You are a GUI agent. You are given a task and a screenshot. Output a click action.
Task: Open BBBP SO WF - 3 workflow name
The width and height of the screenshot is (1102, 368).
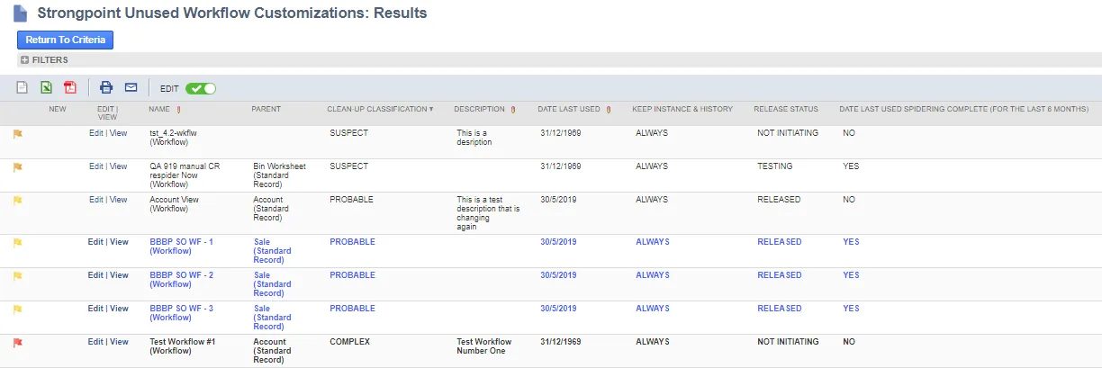181,313
